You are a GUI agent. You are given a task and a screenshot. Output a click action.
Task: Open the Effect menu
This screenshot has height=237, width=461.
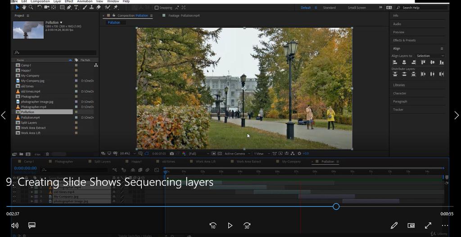click(x=69, y=1)
